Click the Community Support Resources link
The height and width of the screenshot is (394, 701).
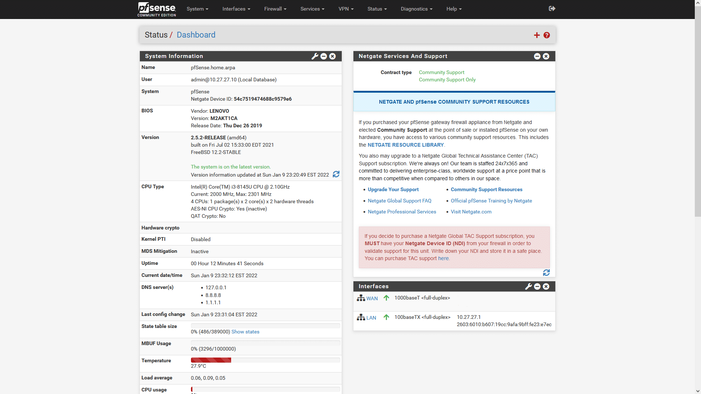pos(486,189)
